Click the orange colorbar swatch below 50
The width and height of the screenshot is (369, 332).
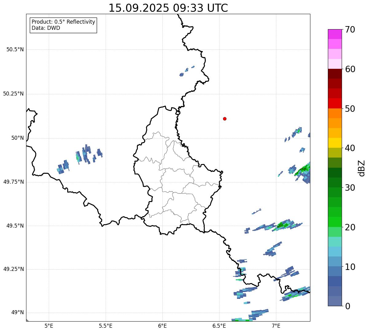[x=335, y=113]
